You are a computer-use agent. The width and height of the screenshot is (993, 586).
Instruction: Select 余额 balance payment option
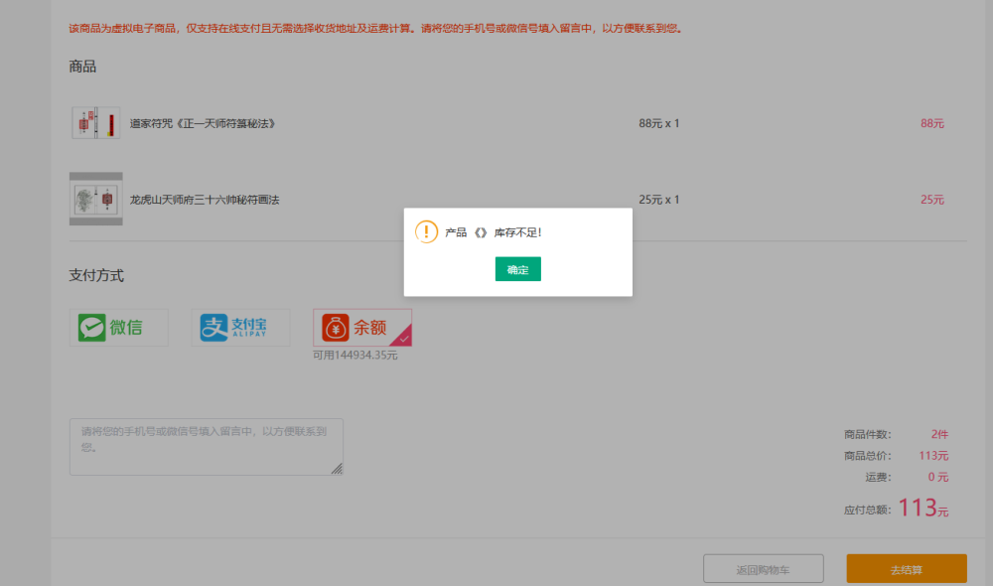click(362, 328)
